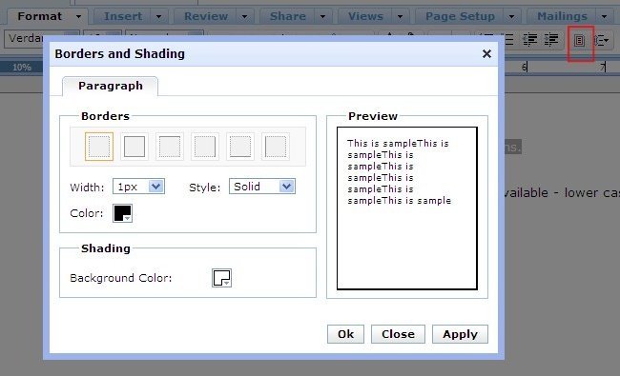Viewport: 620px width, 376px height.
Task: Click the increase indent toolbar icon
Action: coord(551,39)
